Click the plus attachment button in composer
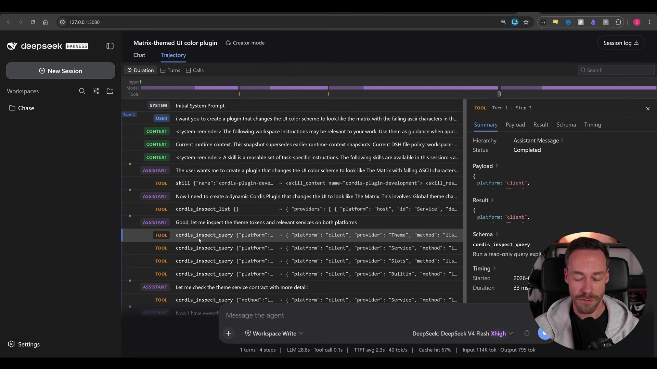 pyautogui.click(x=229, y=333)
